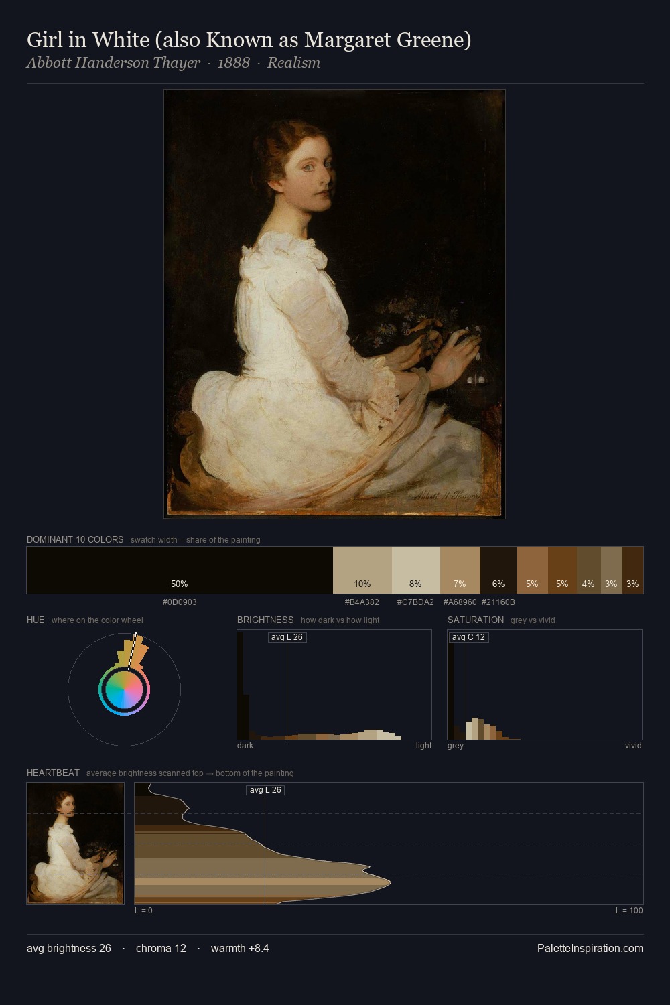The height and width of the screenshot is (1005, 670).
Task: Click the painting title heading
Action: click(249, 40)
